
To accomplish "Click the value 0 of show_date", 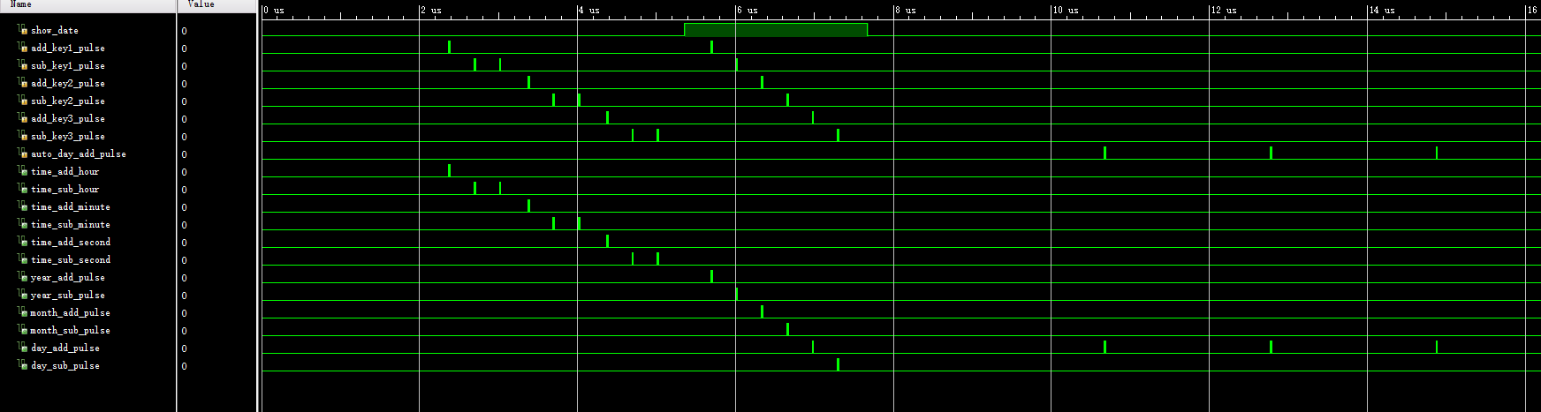I will [x=184, y=31].
